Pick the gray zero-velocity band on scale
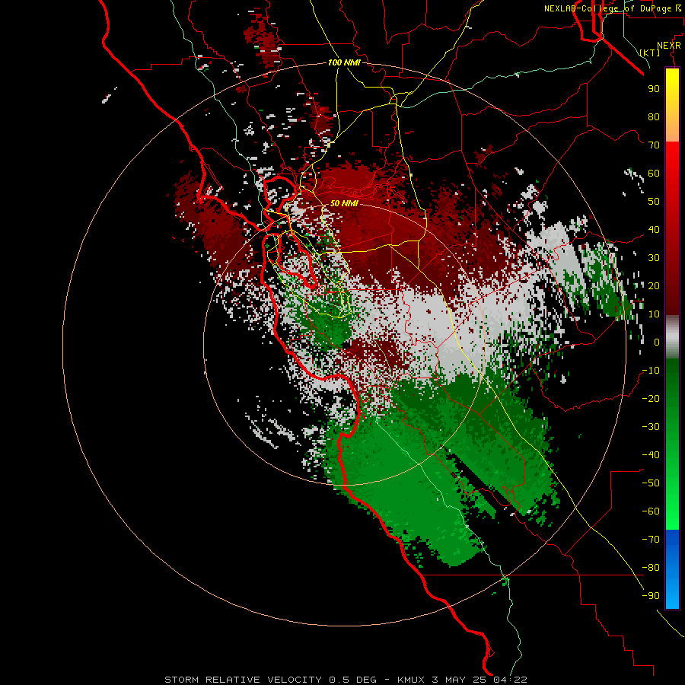Viewport: 685px width, 685px height. pyautogui.click(x=672, y=337)
